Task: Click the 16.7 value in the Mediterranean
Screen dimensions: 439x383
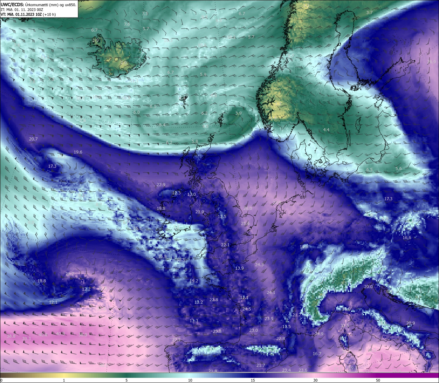Action: point(317,354)
